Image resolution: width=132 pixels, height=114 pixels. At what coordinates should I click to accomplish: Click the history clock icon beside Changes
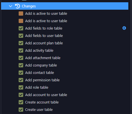coord(18,6)
